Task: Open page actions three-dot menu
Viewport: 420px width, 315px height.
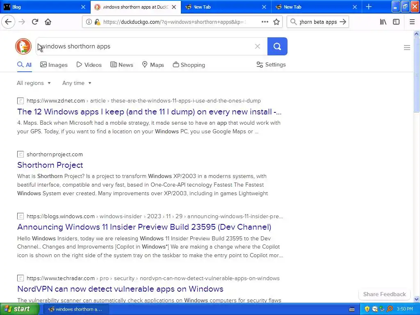Action: click(x=265, y=22)
